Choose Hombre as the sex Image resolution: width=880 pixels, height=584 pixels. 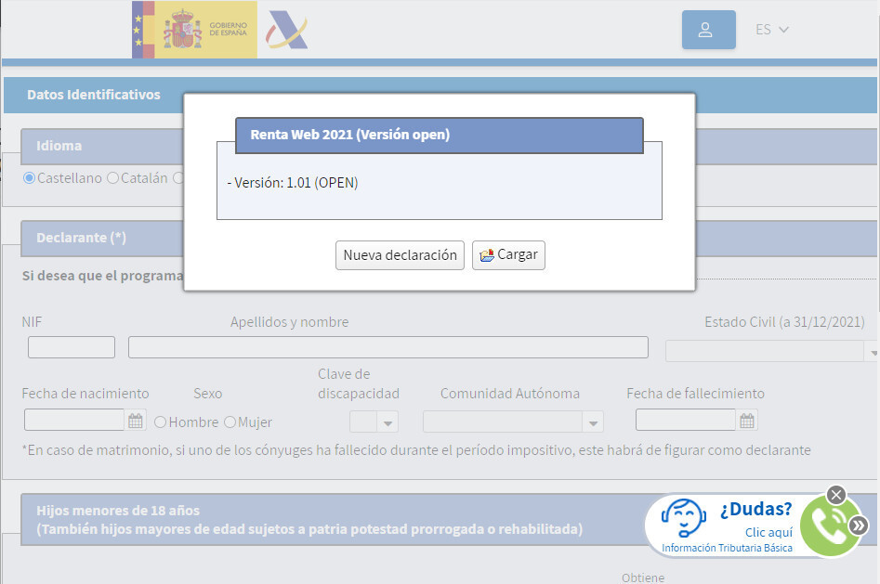161,422
